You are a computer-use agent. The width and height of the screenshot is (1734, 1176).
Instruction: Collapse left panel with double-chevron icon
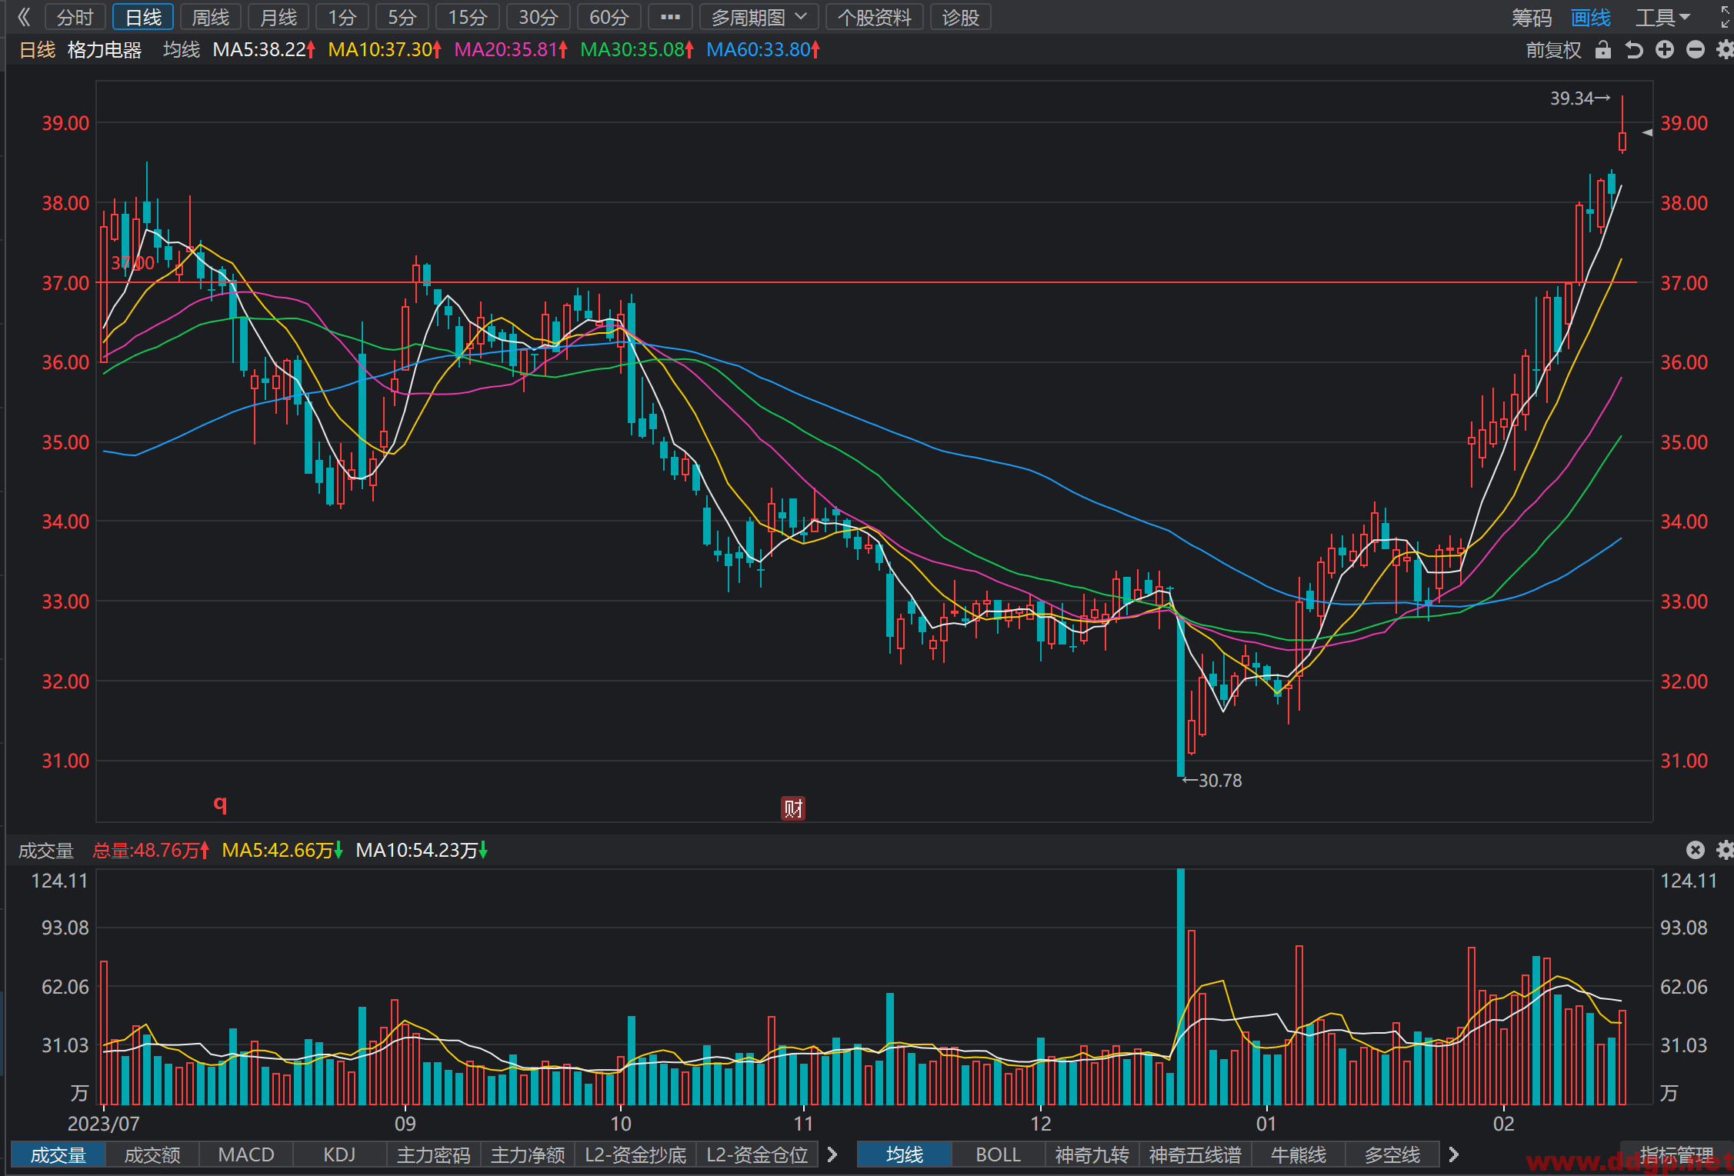point(24,17)
